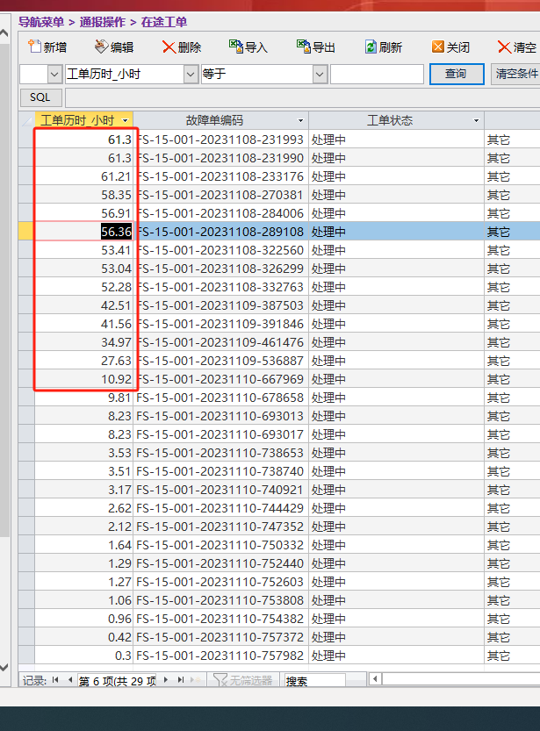The width and height of the screenshot is (540, 731).
Task: Click the 清空条件 button
Action: [515, 74]
